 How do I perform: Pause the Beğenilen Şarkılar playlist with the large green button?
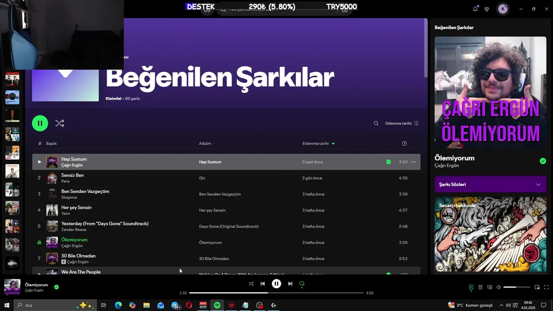point(40,123)
